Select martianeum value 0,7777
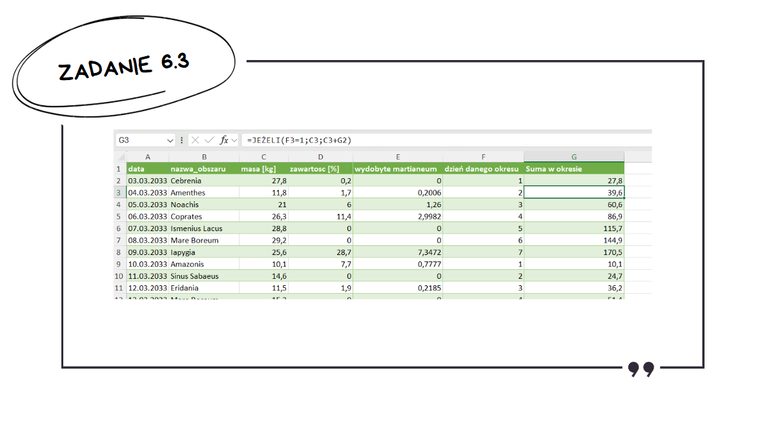This screenshot has height=428, width=762. (x=398, y=264)
